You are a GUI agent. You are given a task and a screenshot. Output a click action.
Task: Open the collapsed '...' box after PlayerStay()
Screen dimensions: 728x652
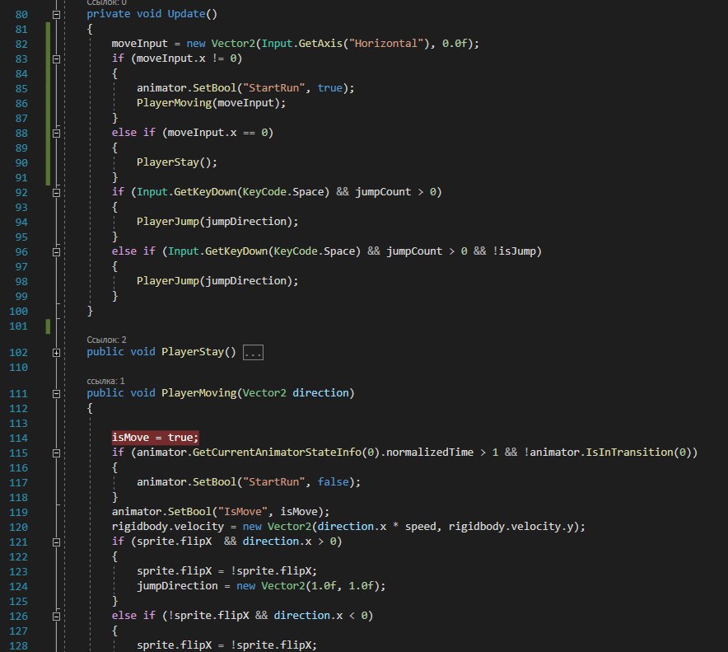253,352
